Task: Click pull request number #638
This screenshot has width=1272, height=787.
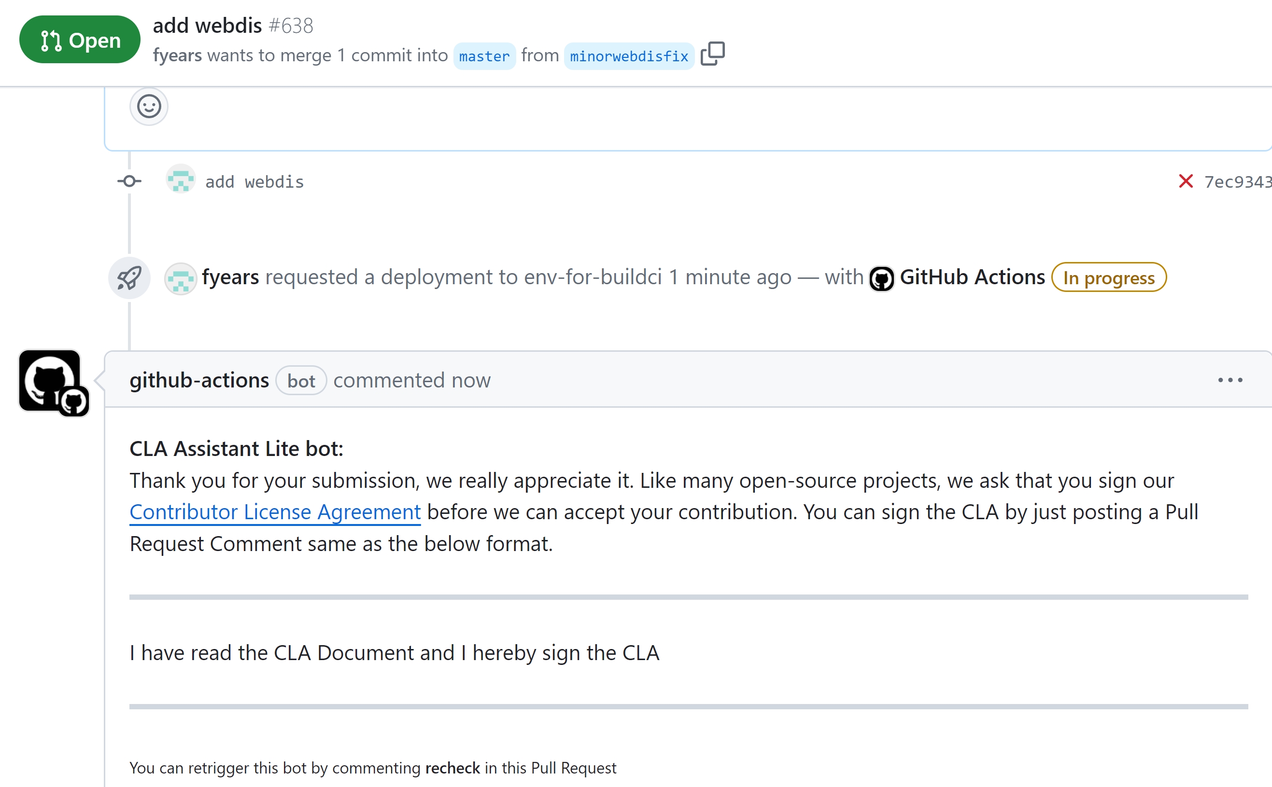Action: [x=291, y=26]
